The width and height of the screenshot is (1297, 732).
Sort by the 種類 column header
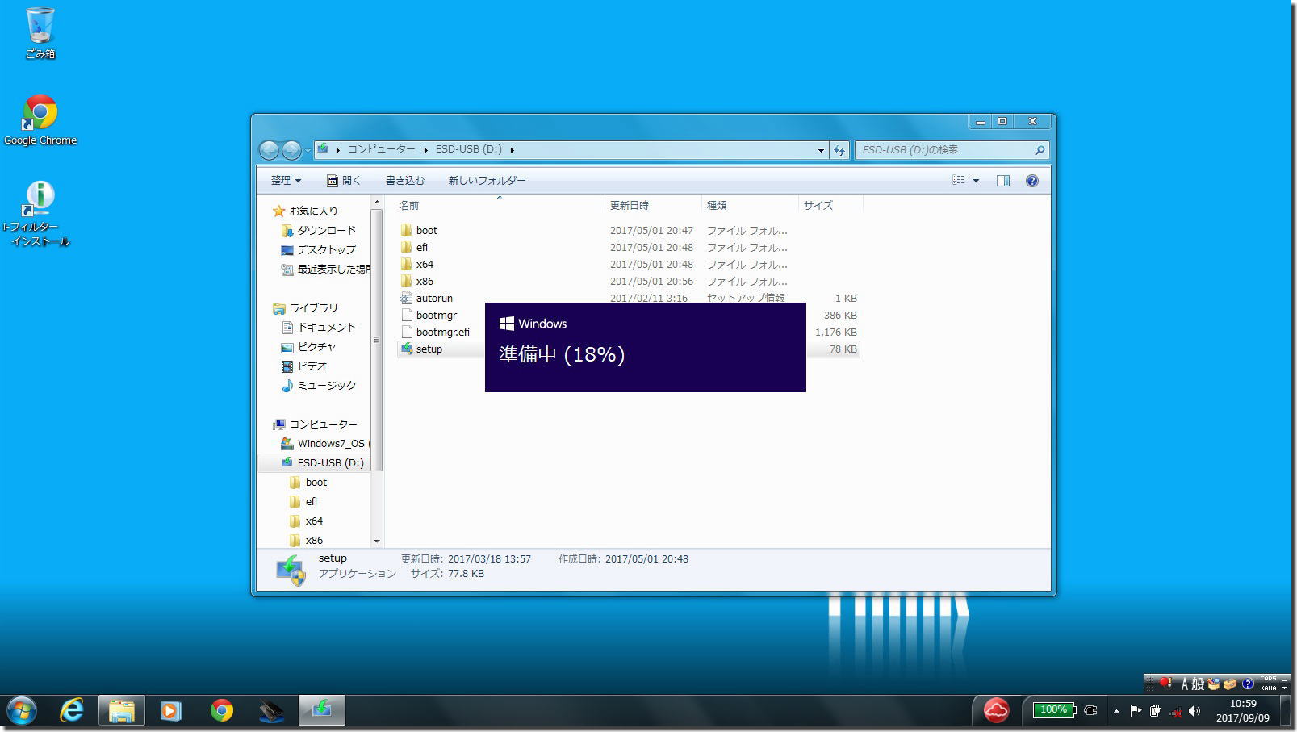point(749,205)
